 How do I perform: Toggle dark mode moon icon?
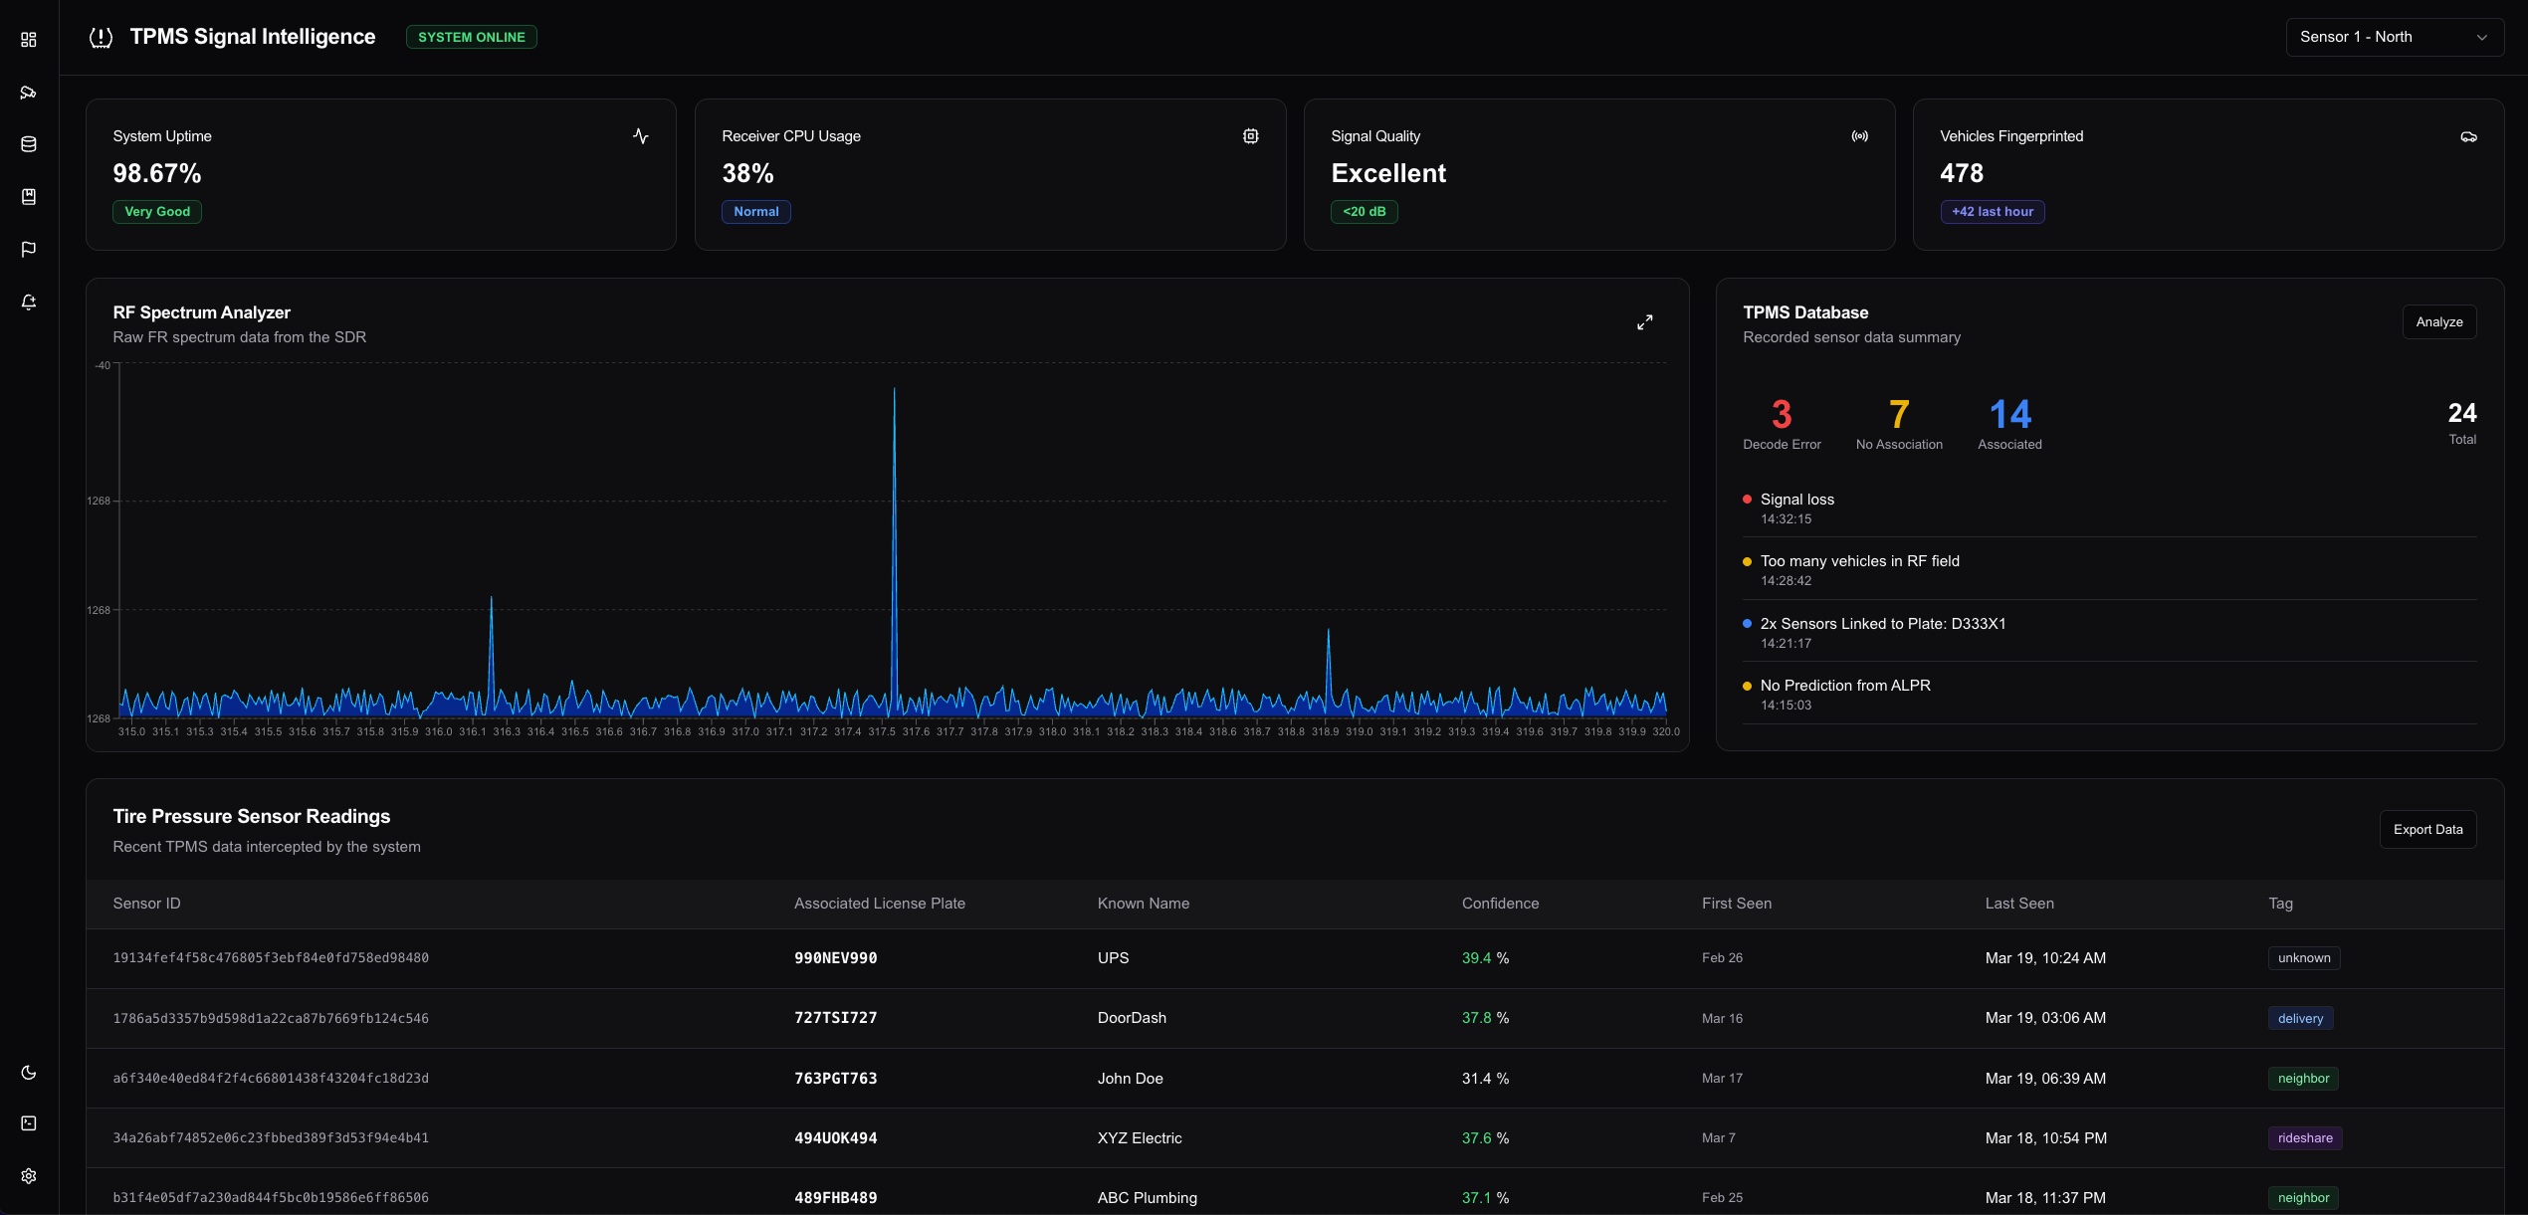29,1073
